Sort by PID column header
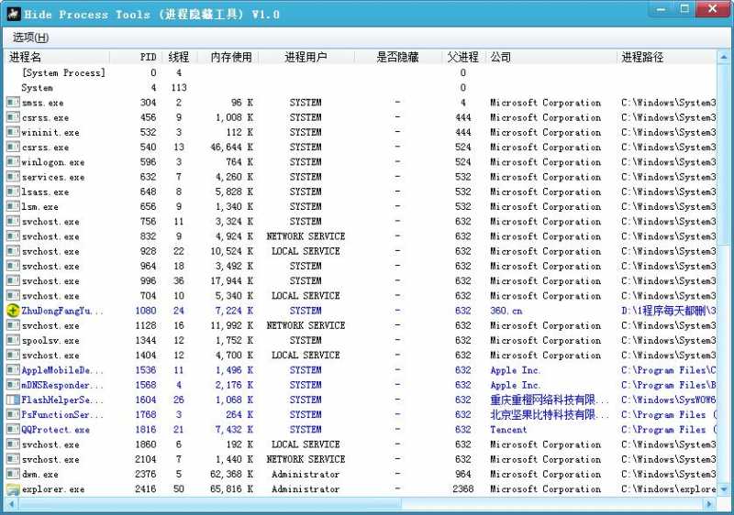 pos(148,58)
